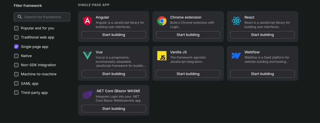Check the Traditional web app checkbox
Viewport: 320px width, 123px height.
click(16, 37)
